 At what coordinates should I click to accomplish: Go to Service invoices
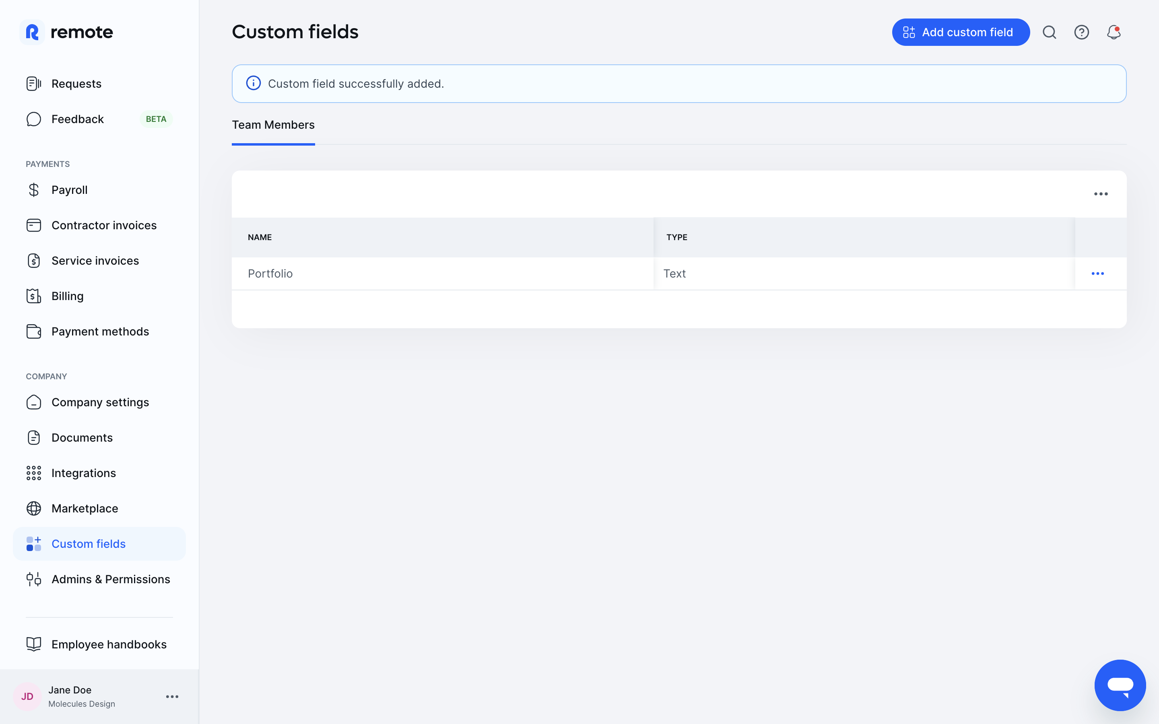pyautogui.click(x=99, y=261)
